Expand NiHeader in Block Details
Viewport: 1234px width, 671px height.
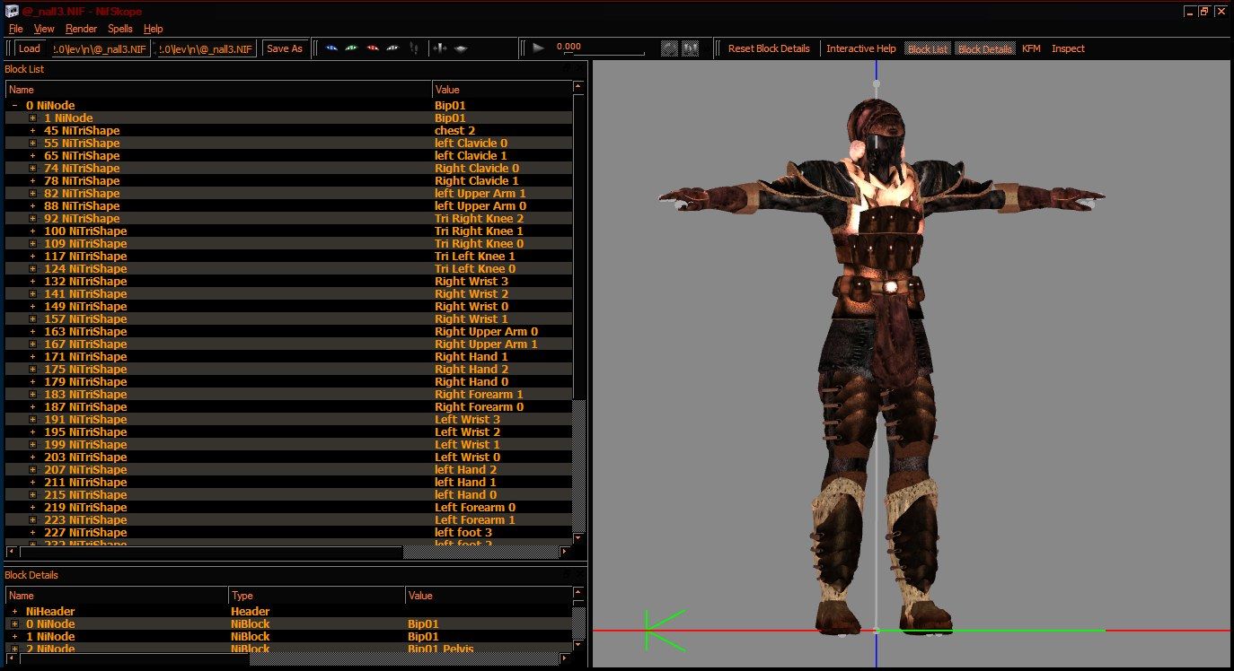14,612
